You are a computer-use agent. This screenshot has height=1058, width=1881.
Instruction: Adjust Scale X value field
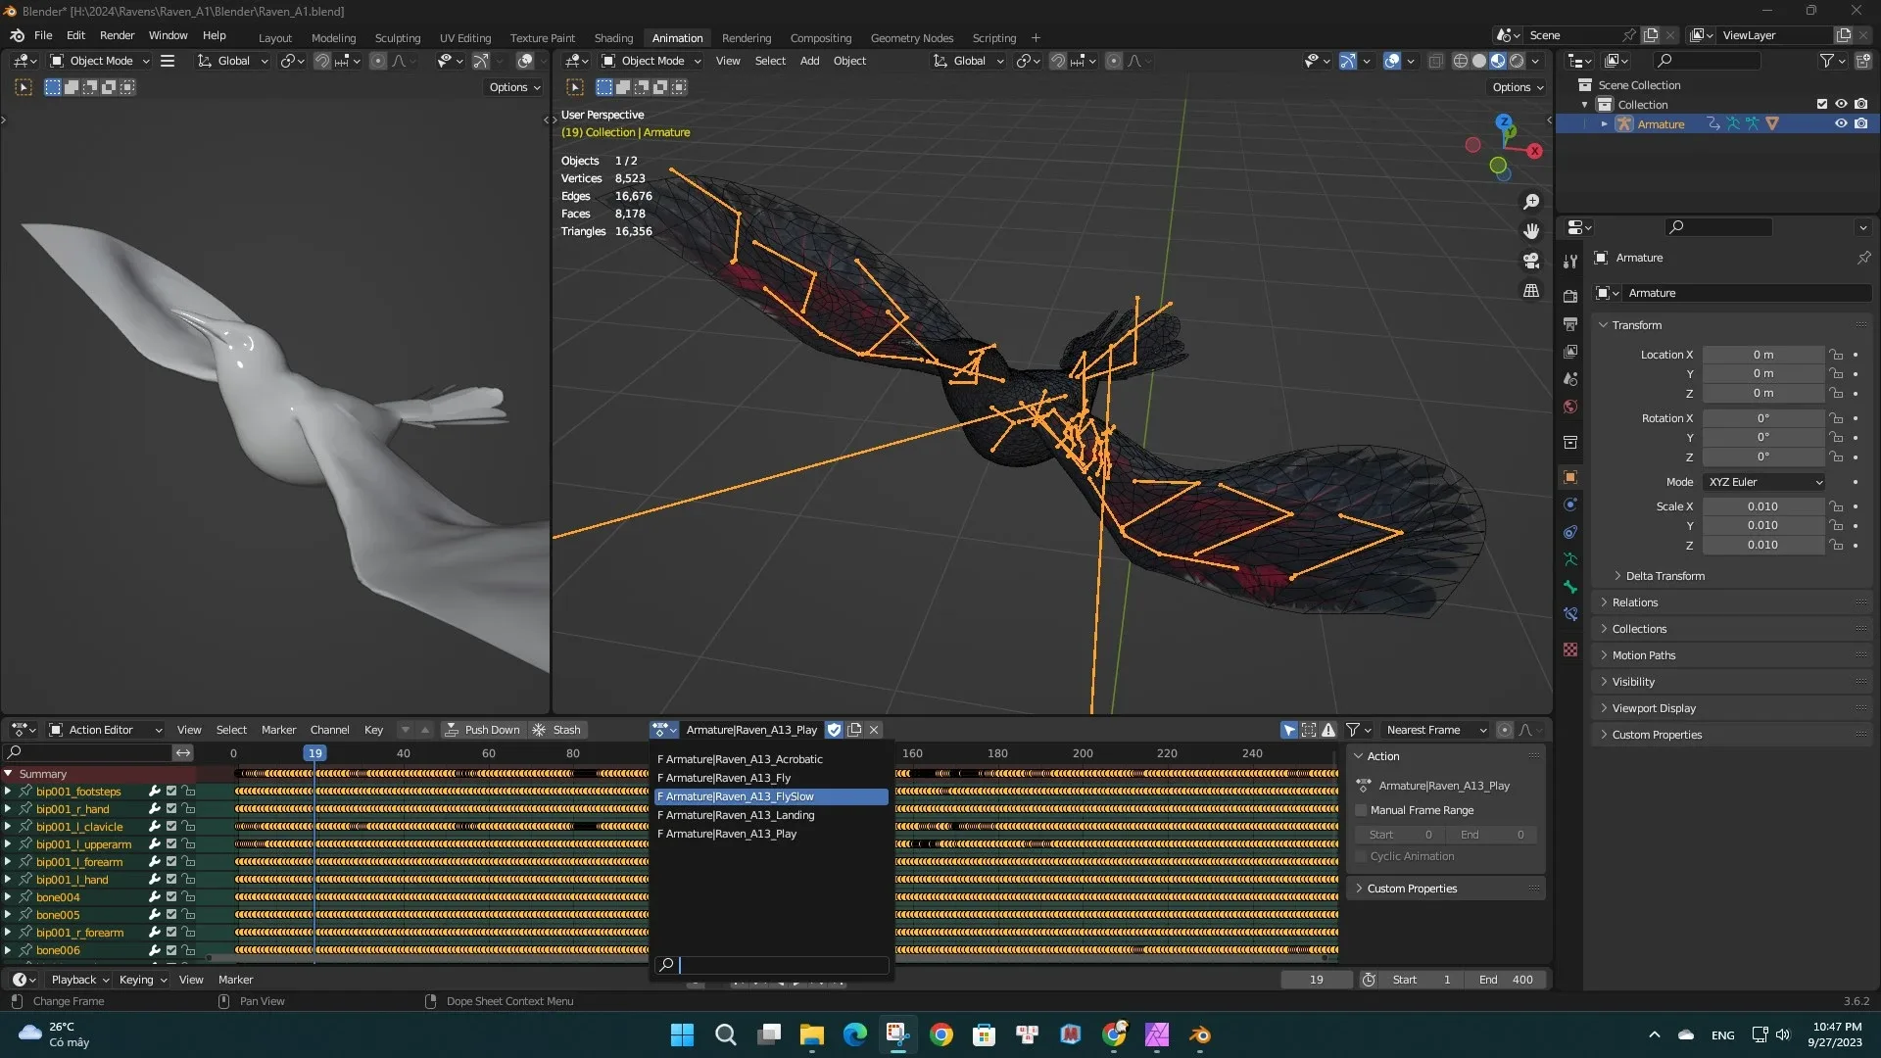(1762, 506)
